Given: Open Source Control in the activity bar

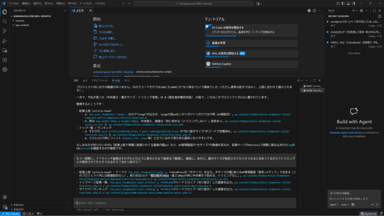Looking at the screenshot, I should click(4, 31).
